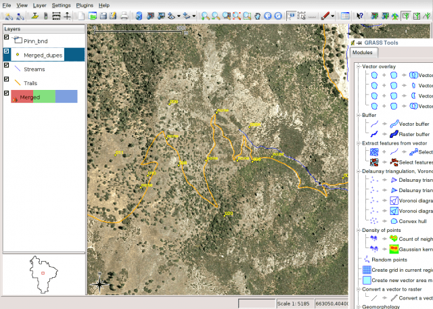433x309 pixels.
Task: Open the measure tool dropdown arrow
Action: 334,16
